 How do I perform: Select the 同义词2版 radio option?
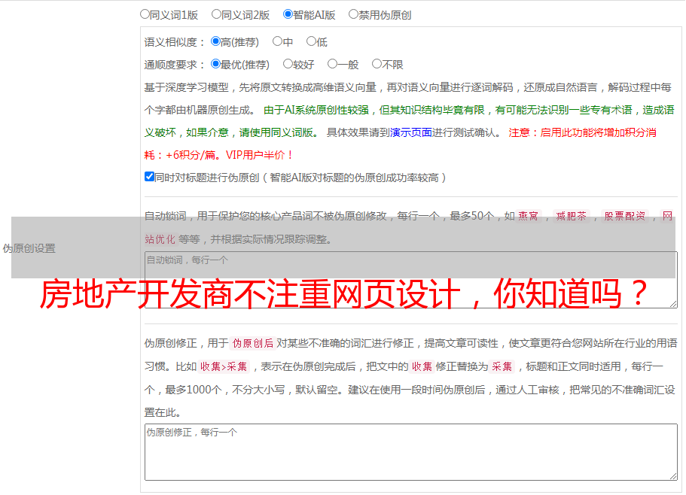click(x=216, y=14)
